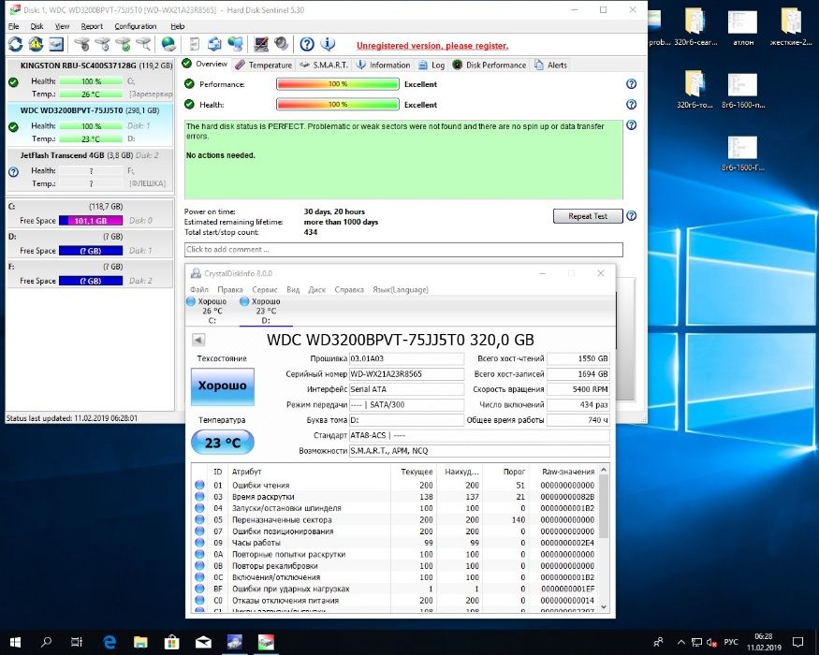819x655 pixels.
Task: Open the Report menu
Action: point(92,26)
